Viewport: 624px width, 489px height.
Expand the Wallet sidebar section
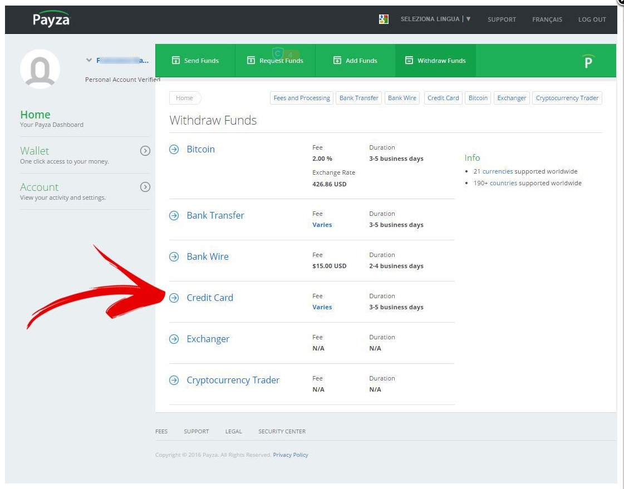click(x=145, y=151)
